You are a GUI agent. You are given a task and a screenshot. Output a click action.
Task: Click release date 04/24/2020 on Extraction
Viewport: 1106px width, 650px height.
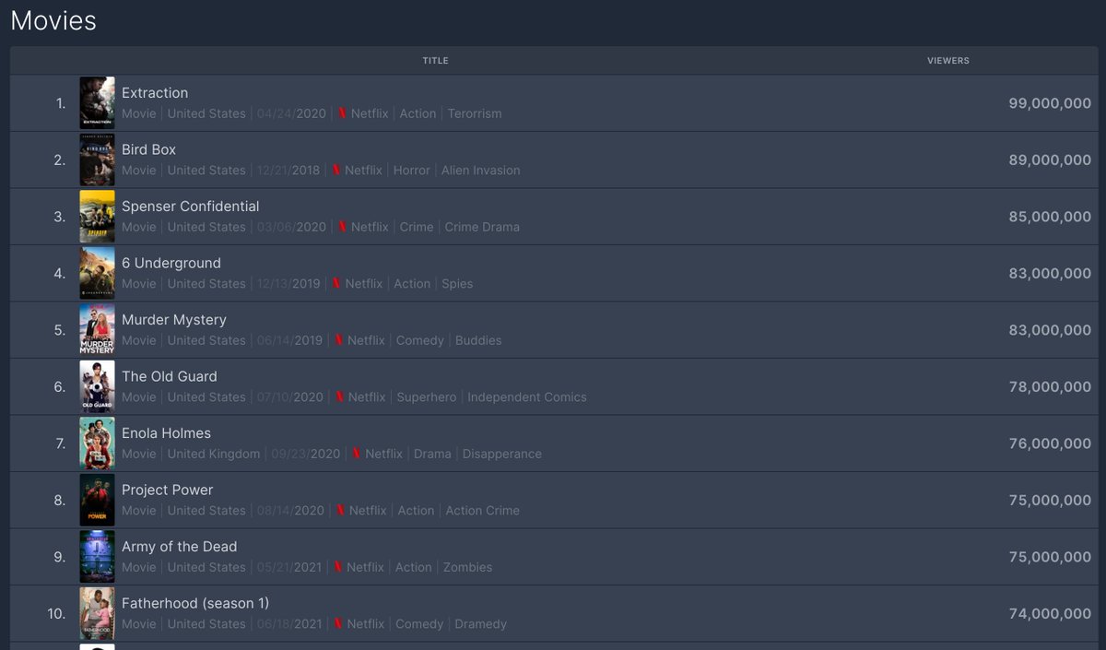(x=291, y=113)
